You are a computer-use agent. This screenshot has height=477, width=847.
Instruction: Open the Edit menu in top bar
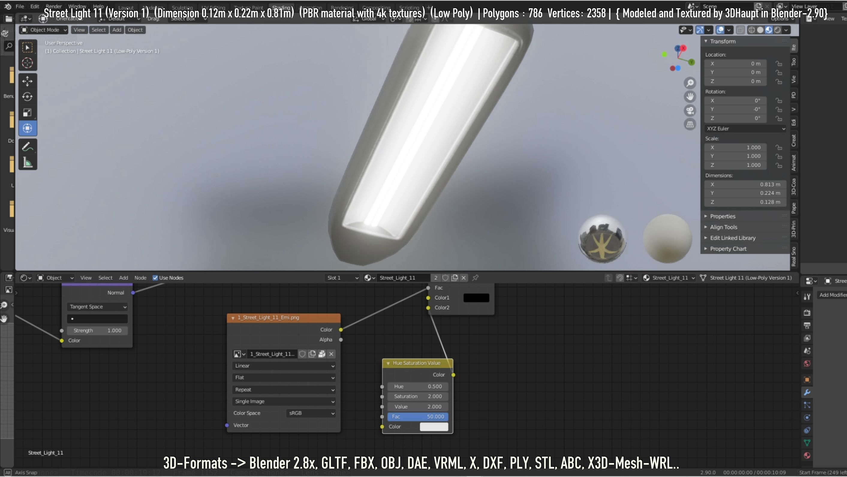pyautogui.click(x=34, y=6)
